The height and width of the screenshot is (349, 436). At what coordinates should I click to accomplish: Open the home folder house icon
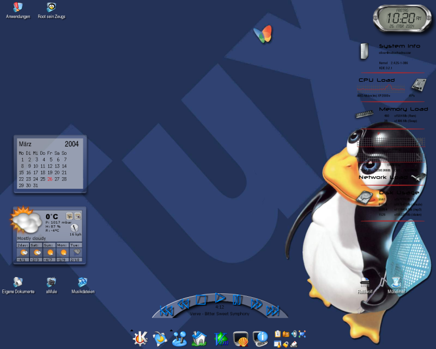point(199,339)
